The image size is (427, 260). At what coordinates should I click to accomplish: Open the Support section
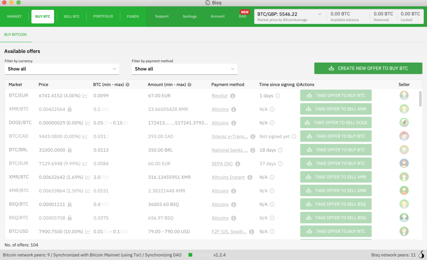(162, 16)
